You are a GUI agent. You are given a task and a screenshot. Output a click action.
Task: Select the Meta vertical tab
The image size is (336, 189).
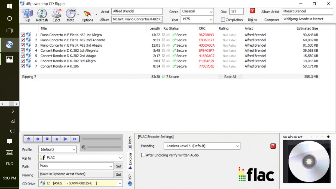pyautogui.click(x=130, y=142)
